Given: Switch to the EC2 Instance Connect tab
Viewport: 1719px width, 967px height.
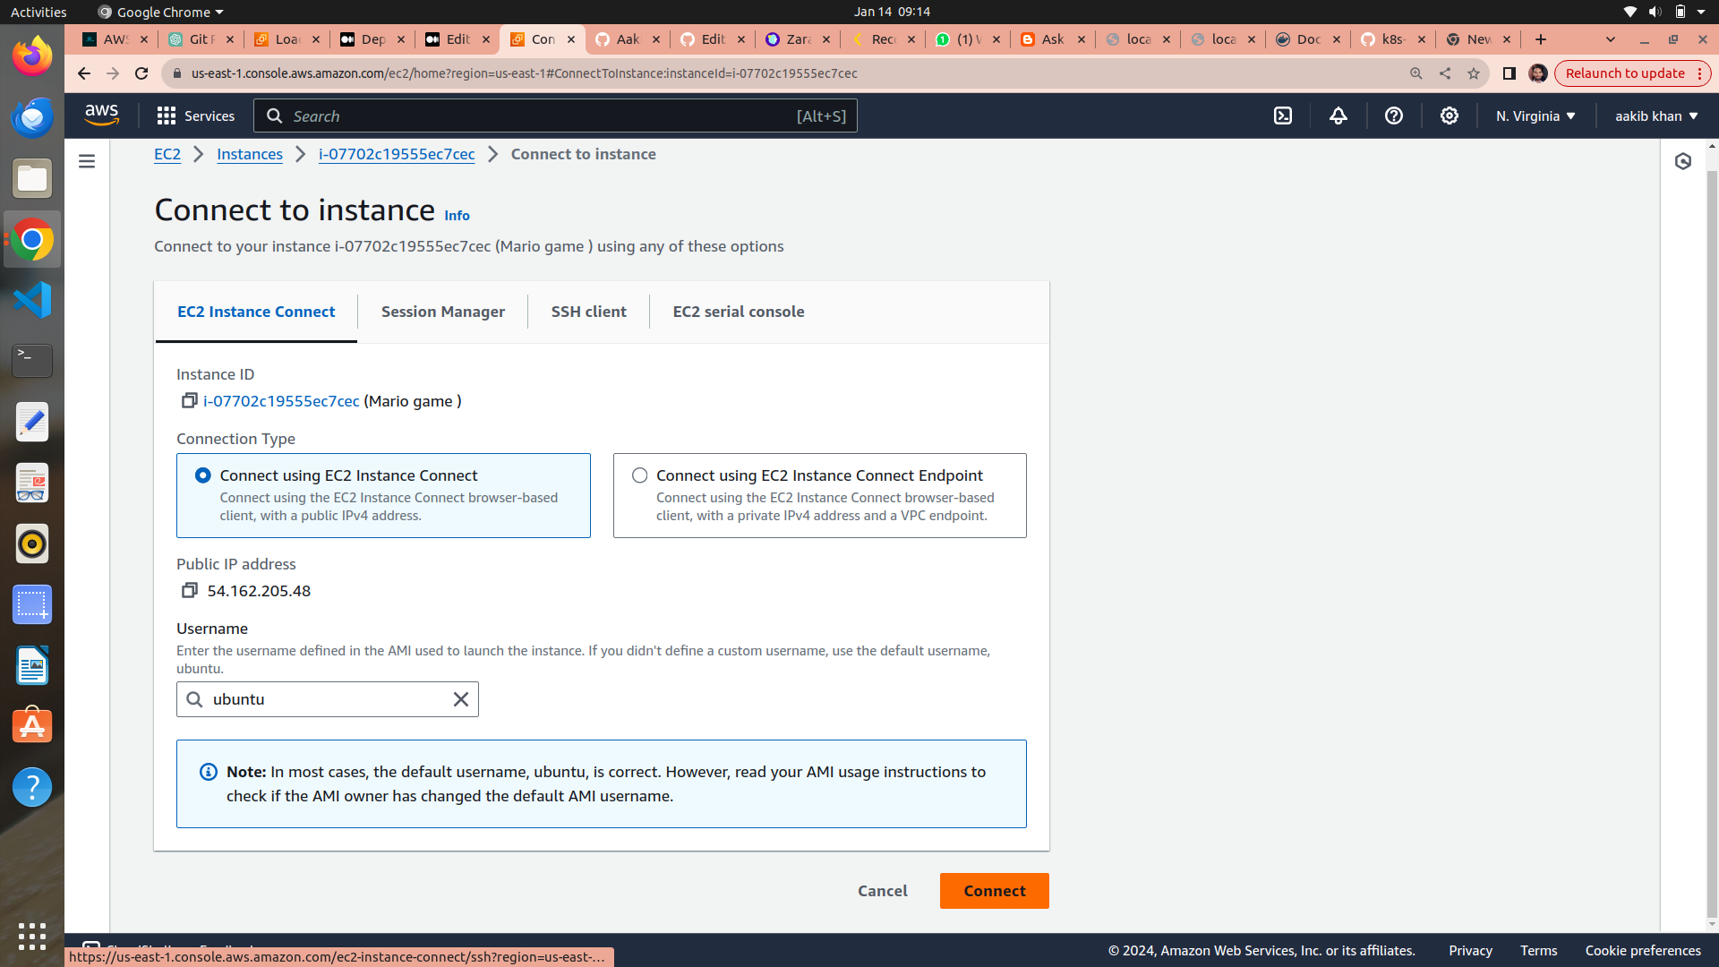Looking at the screenshot, I should point(256,312).
